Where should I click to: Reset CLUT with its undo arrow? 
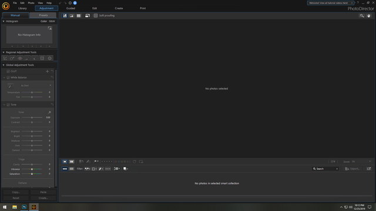point(52,72)
